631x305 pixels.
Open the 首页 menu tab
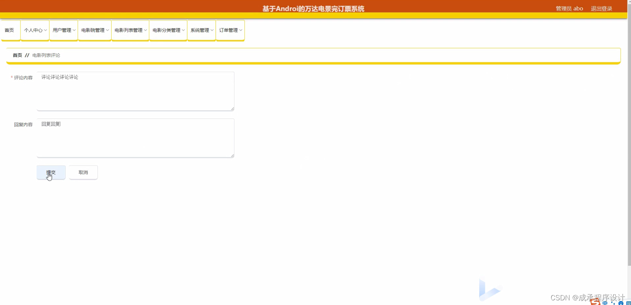pos(10,30)
